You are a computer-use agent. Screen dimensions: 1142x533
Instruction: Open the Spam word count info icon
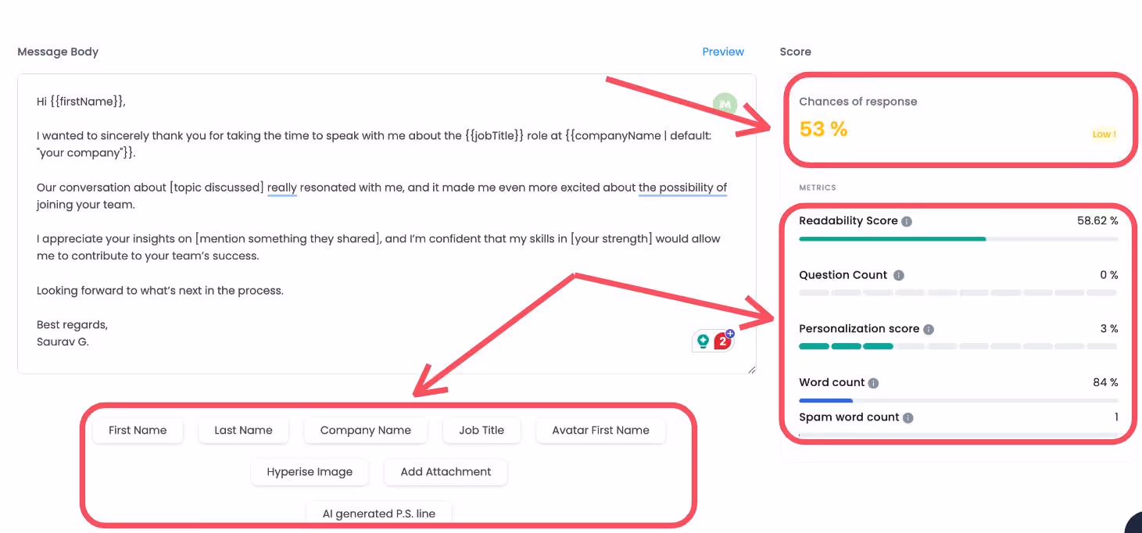point(907,417)
